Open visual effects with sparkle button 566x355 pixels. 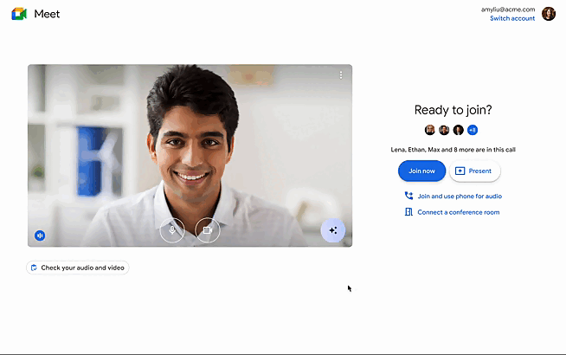point(333,230)
